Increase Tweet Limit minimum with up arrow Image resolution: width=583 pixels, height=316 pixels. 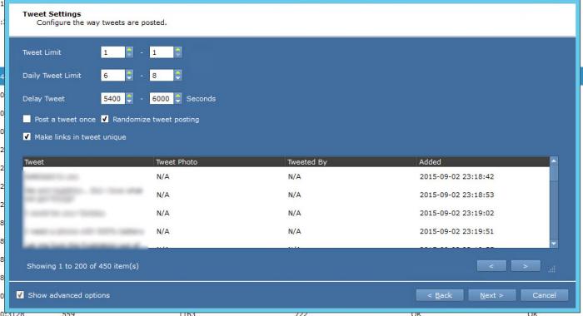click(129, 49)
